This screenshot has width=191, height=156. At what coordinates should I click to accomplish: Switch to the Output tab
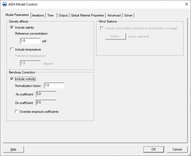pyautogui.click(x=63, y=15)
